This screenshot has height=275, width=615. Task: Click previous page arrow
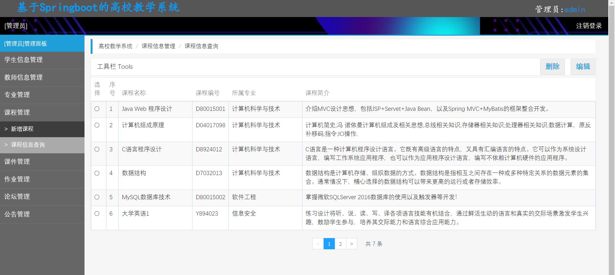pos(318,244)
